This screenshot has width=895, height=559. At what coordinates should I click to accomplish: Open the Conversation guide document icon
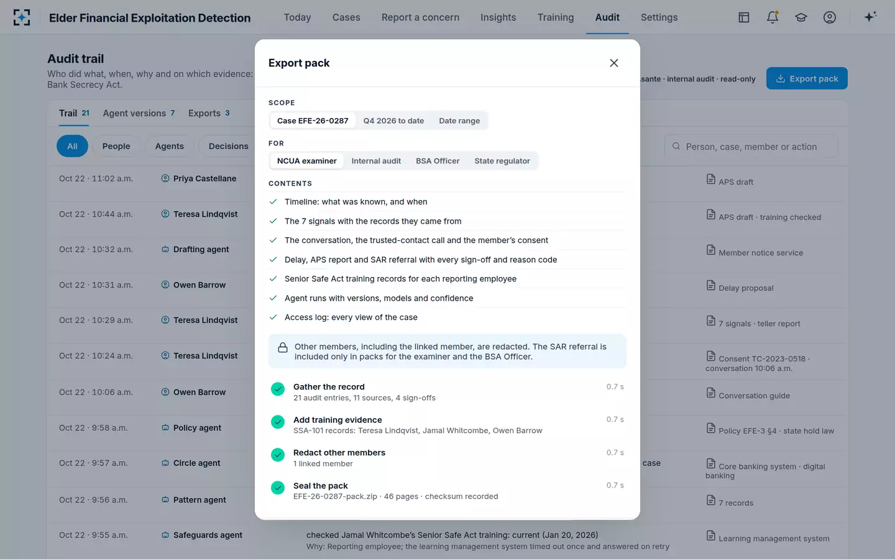711,393
